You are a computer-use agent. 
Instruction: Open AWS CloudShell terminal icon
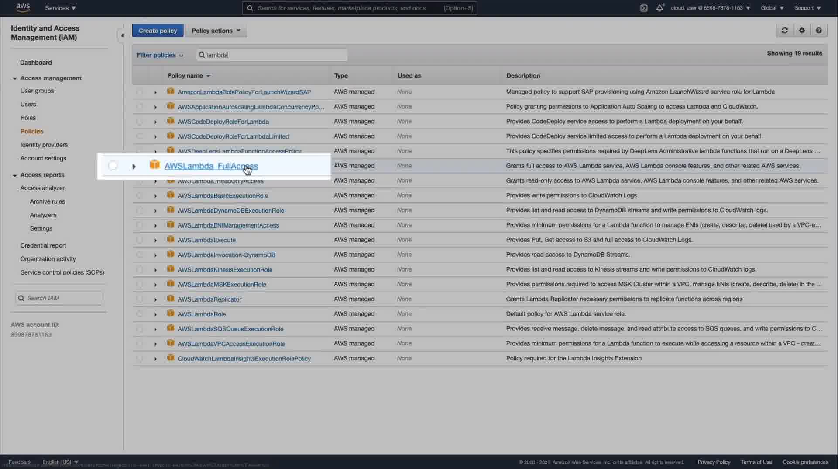tap(644, 8)
